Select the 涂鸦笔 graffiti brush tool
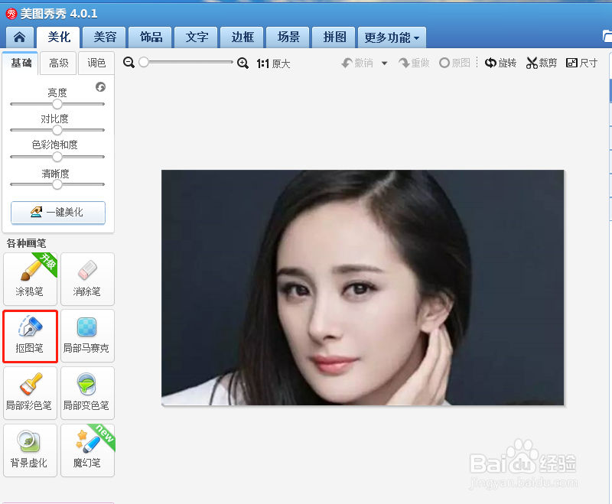Image resolution: width=612 pixels, height=504 pixels. [x=30, y=279]
